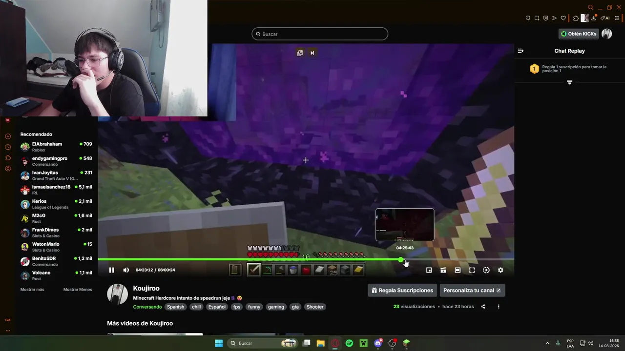This screenshot has width=625, height=351.
Task: Open mini player mode
Action: pyautogui.click(x=429, y=270)
